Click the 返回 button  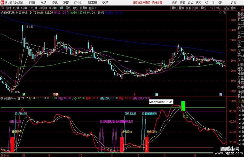click(x=233, y=8)
